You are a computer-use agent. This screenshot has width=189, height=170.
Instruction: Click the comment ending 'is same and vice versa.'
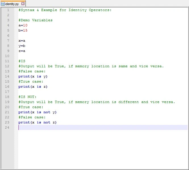pyautogui.click(x=91, y=66)
